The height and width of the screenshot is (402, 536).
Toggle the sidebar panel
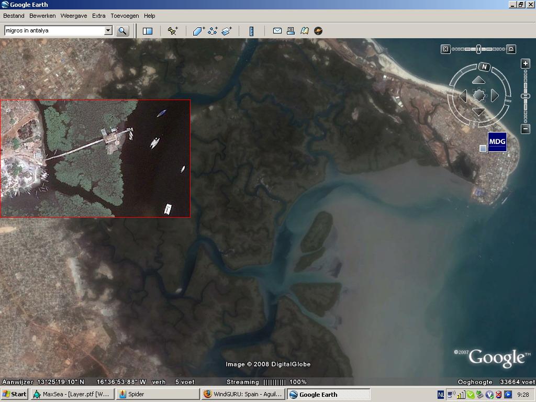click(148, 31)
